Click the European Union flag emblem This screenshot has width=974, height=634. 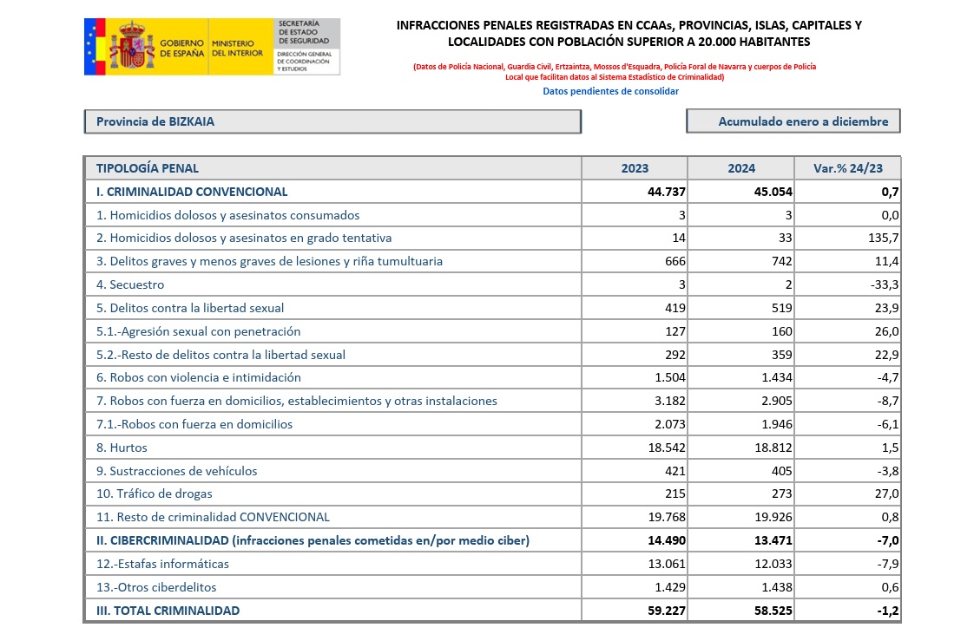click(94, 46)
